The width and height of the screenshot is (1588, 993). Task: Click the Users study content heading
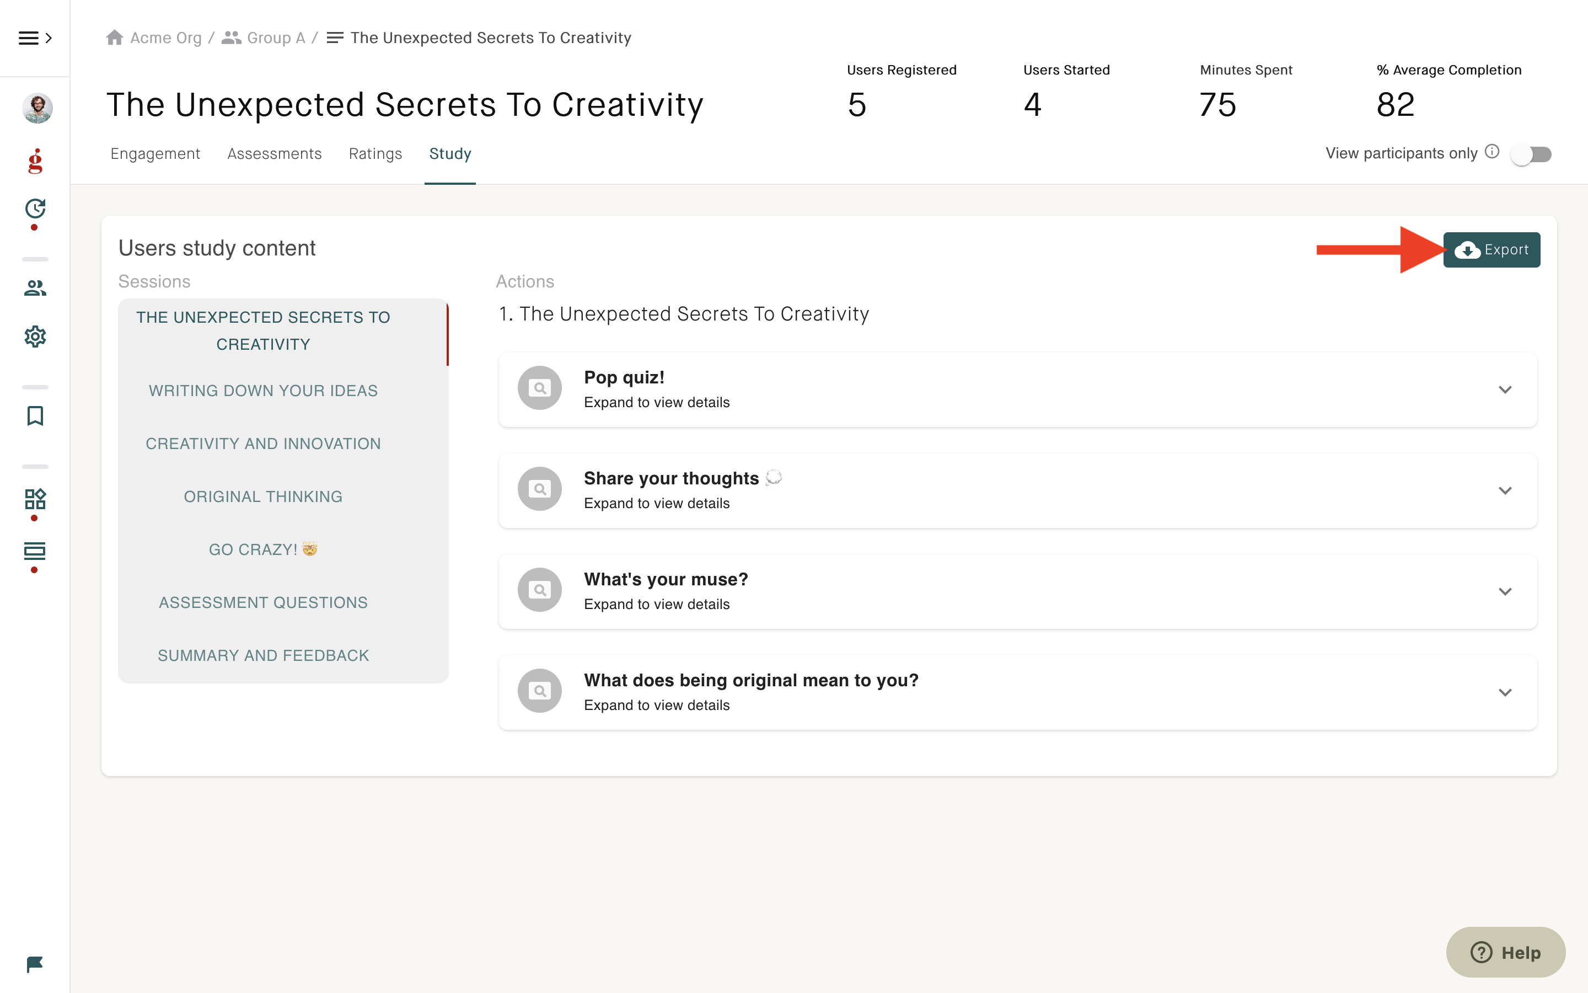tap(217, 248)
